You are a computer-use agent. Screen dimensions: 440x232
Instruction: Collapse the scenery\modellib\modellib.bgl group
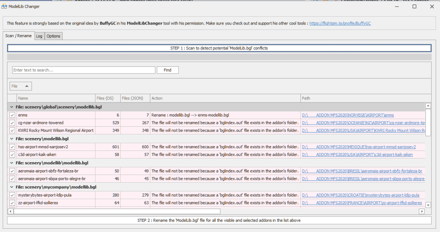[12, 163]
